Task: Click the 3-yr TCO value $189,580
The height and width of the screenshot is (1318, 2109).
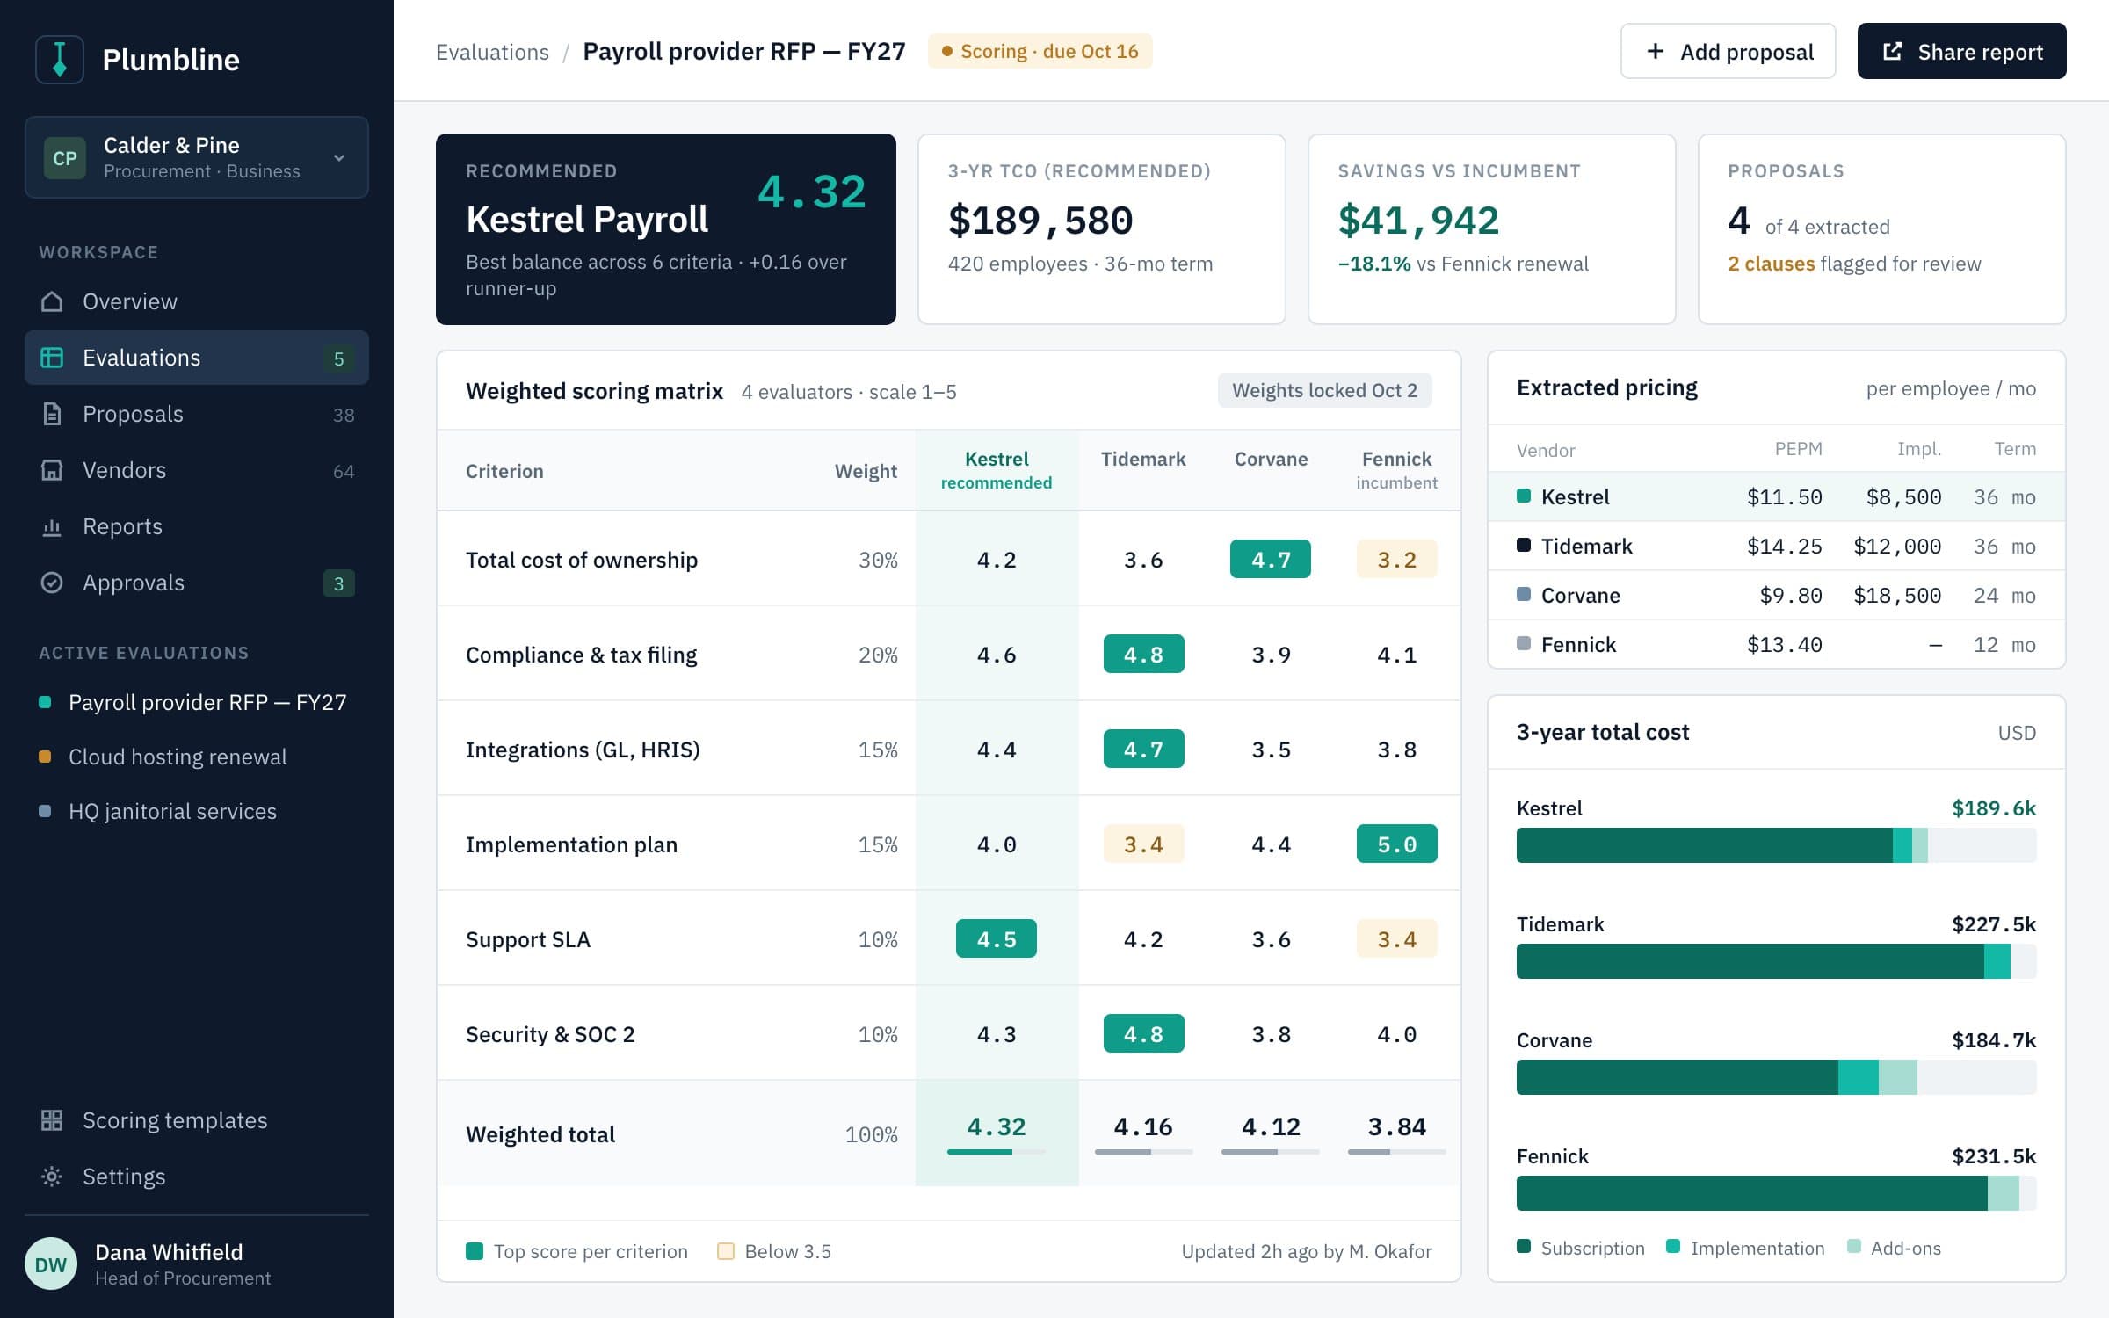Action: pyautogui.click(x=1040, y=220)
